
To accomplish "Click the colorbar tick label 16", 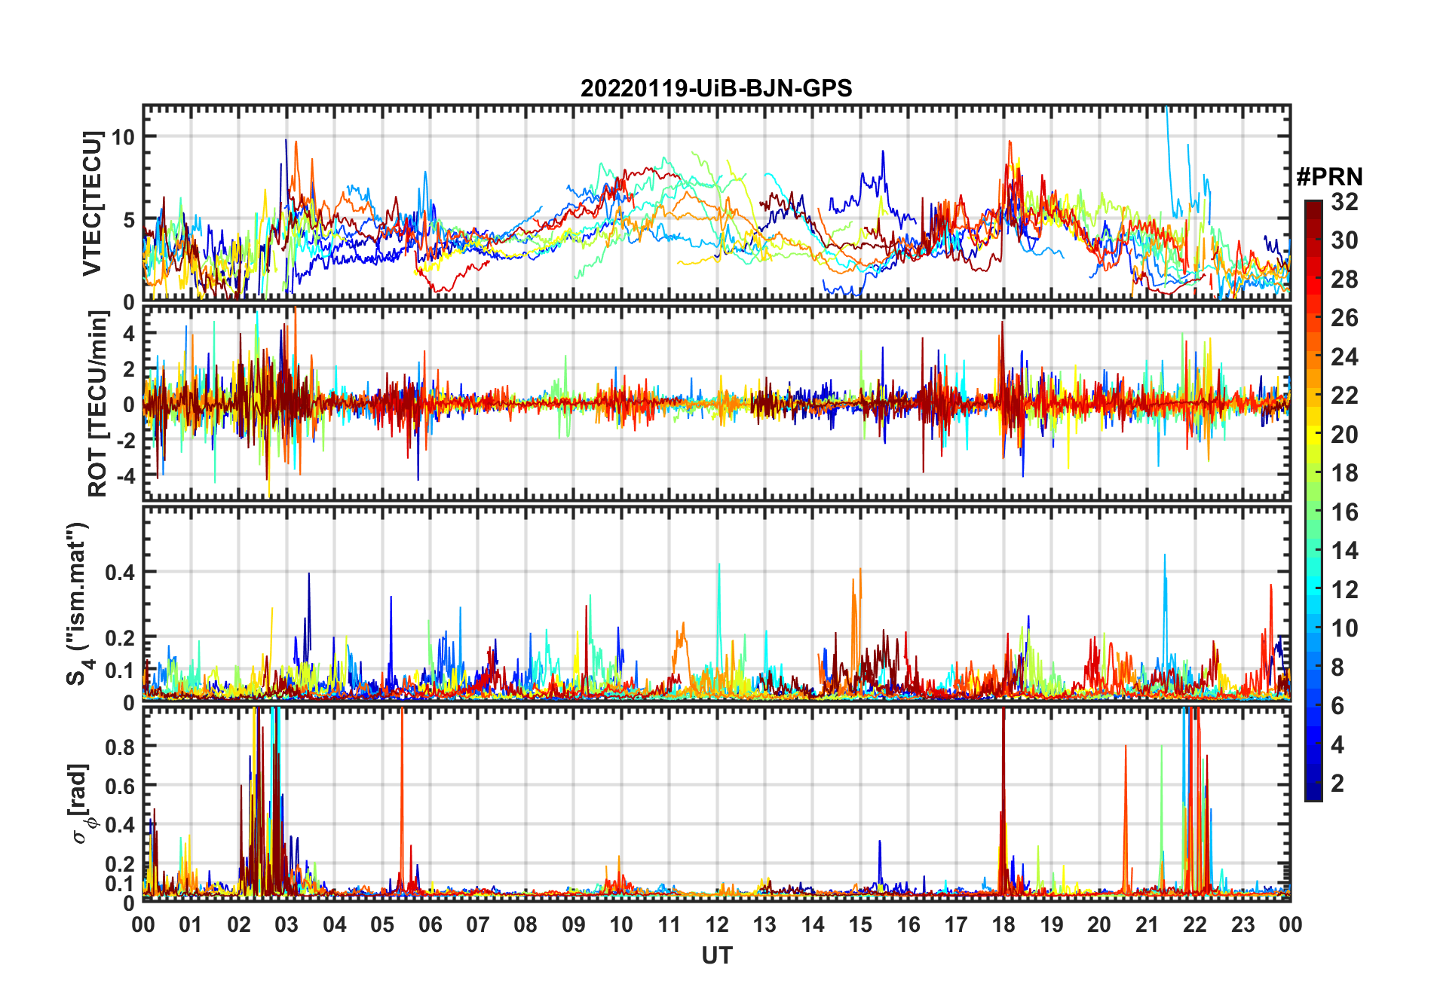I will click(1344, 512).
